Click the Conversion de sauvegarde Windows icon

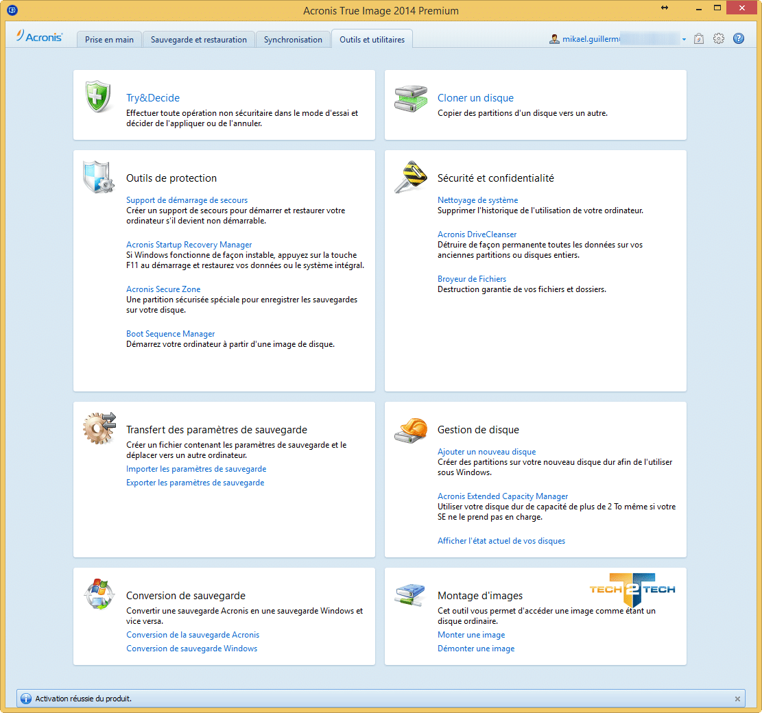(99, 594)
